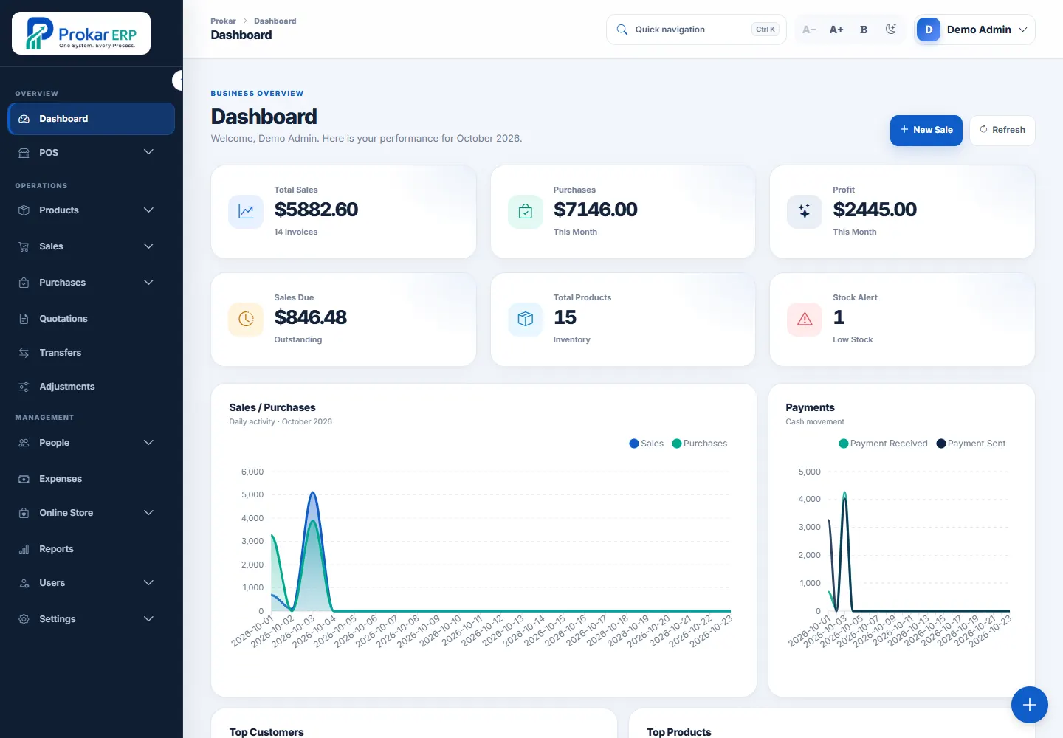This screenshot has height=738, width=1063.
Task: Click the Reports bar chart icon
Action: (x=24, y=549)
